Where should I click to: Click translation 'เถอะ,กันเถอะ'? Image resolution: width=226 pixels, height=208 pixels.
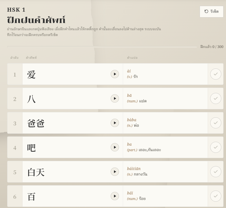pos(150,150)
